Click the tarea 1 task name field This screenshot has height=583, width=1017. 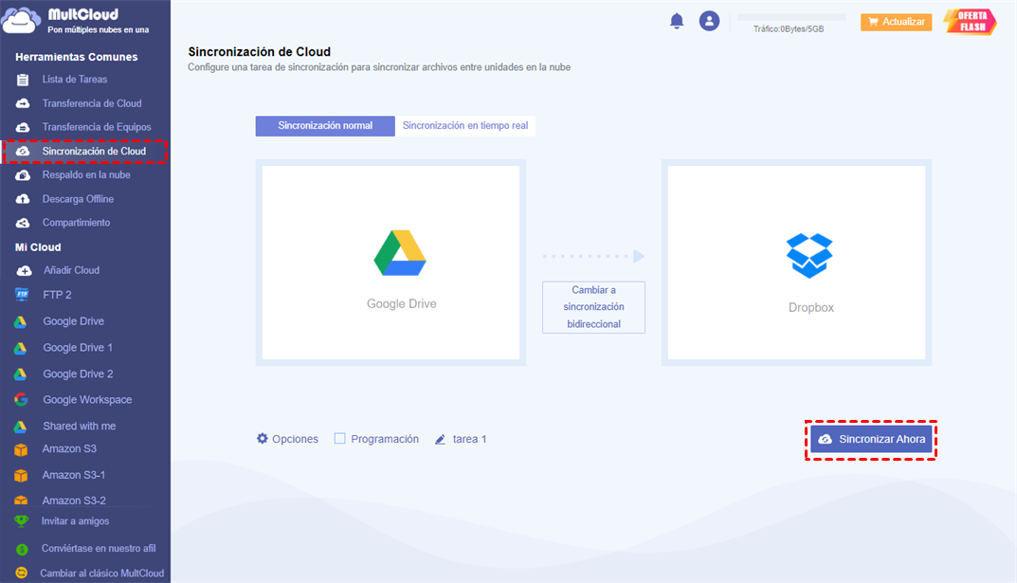point(469,439)
